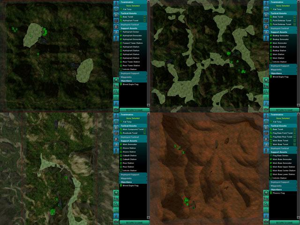300x225 pixels.
Task: Select Flag Base Rear Turret row
Action: 283,137
